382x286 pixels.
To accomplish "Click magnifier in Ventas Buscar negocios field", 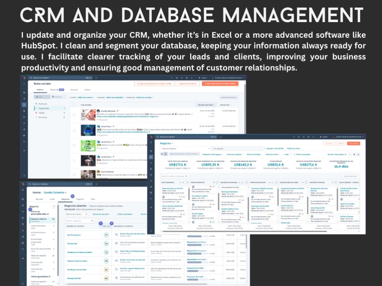I will [92, 220].
